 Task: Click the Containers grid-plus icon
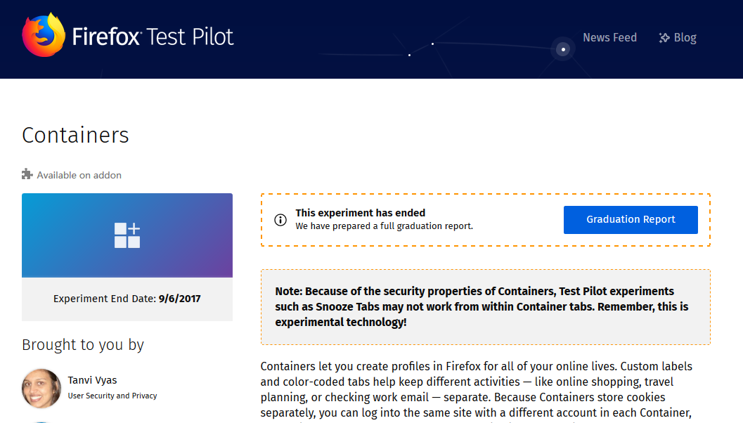(x=127, y=235)
